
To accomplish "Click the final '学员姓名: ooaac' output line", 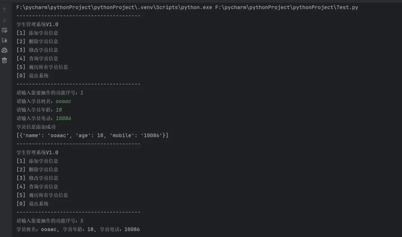I will click(x=78, y=229).
